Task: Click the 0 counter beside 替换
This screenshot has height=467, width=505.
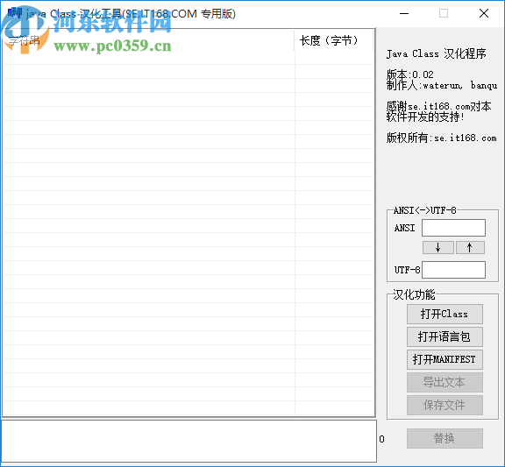Action: point(381,439)
